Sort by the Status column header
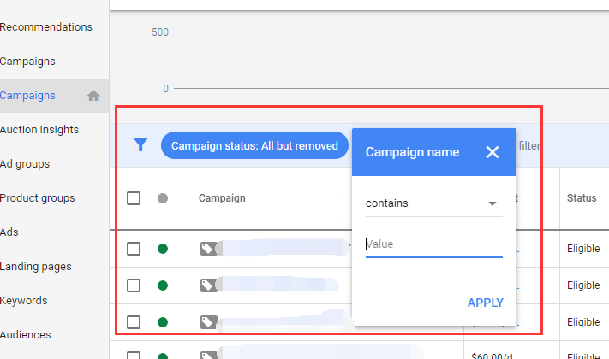This screenshot has height=359, width=609. click(x=582, y=198)
